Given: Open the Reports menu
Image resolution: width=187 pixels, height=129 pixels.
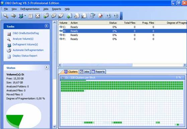Looking at the screenshot, I should click(x=57, y=9).
